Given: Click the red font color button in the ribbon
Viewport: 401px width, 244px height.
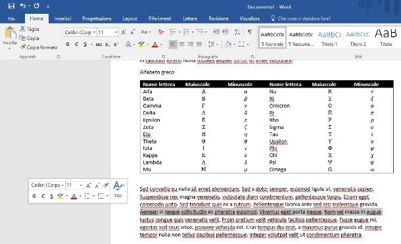Looking at the screenshot, I should (x=155, y=45).
